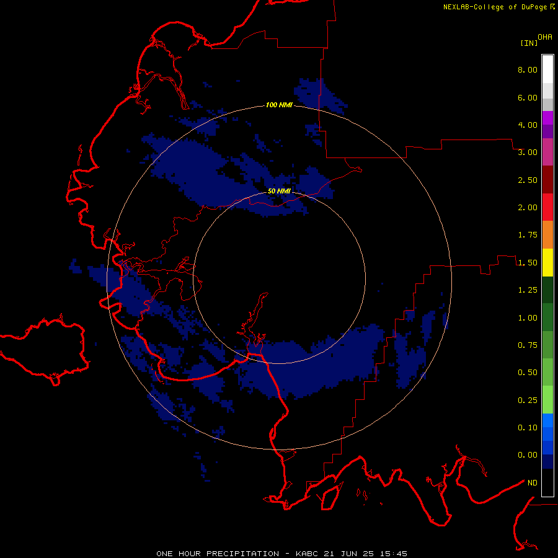Viewport: 558px width, 558px height.
Task: Select the bright red legend swatch
Action: point(547,207)
